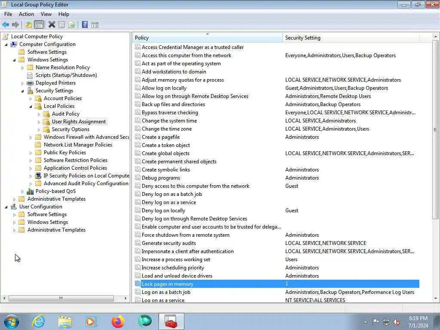Click the Security Settings folder icon
Screen dimensions: 440x330
coord(30,91)
